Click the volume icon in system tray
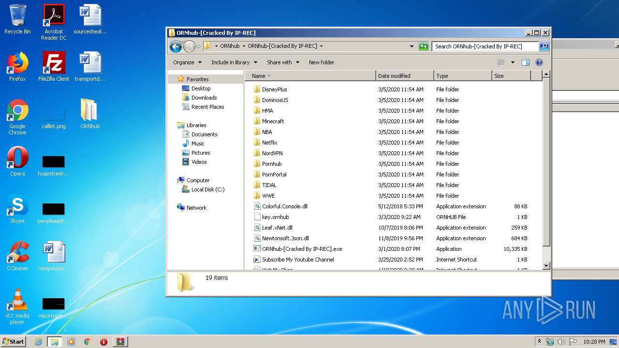619x348 pixels. point(561,342)
